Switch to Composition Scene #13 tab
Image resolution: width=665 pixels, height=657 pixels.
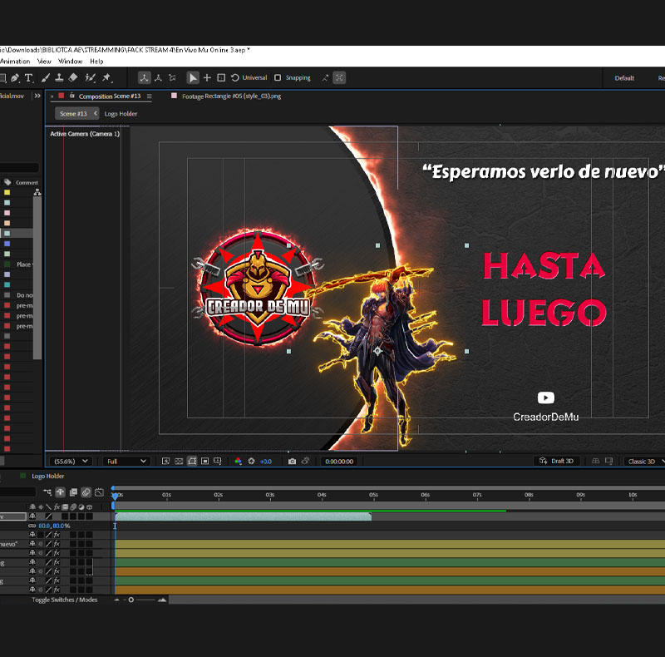pos(110,96)
